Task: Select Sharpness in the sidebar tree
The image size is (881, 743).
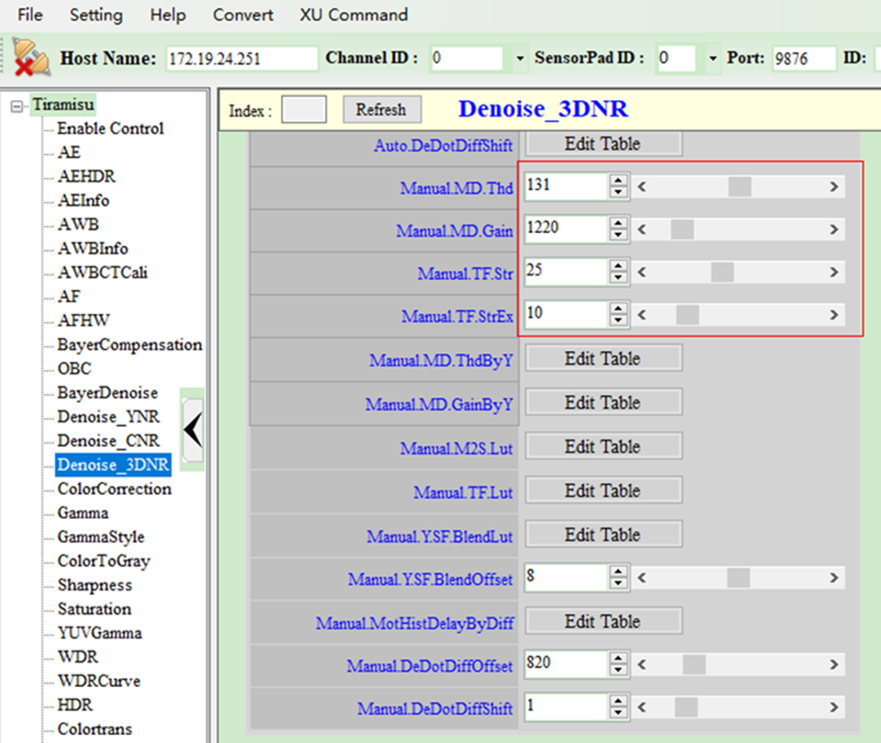Action: [94, 585]
